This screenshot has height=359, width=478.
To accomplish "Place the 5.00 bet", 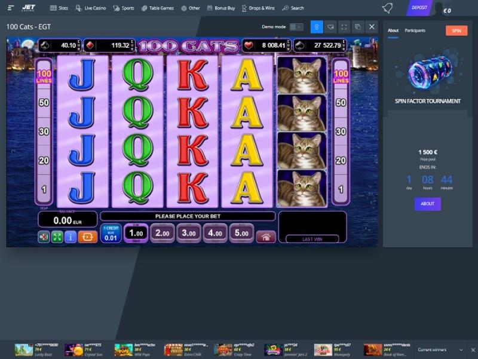I will point(242,234).
